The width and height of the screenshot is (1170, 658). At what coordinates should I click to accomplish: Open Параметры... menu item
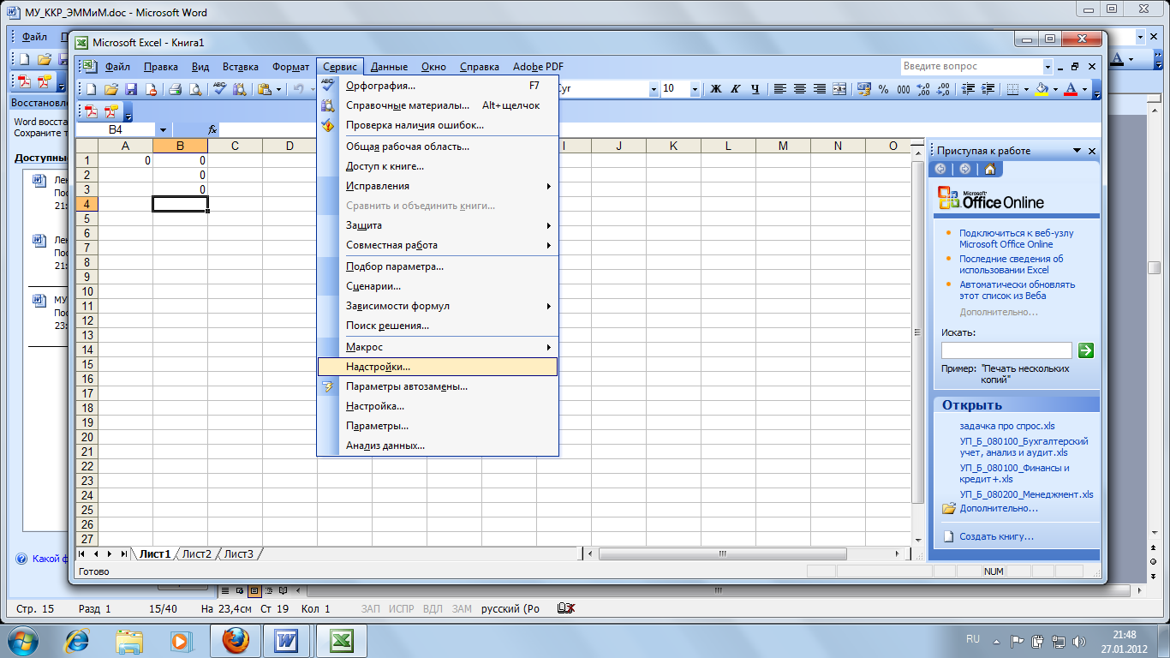click(x=437, y=426)
